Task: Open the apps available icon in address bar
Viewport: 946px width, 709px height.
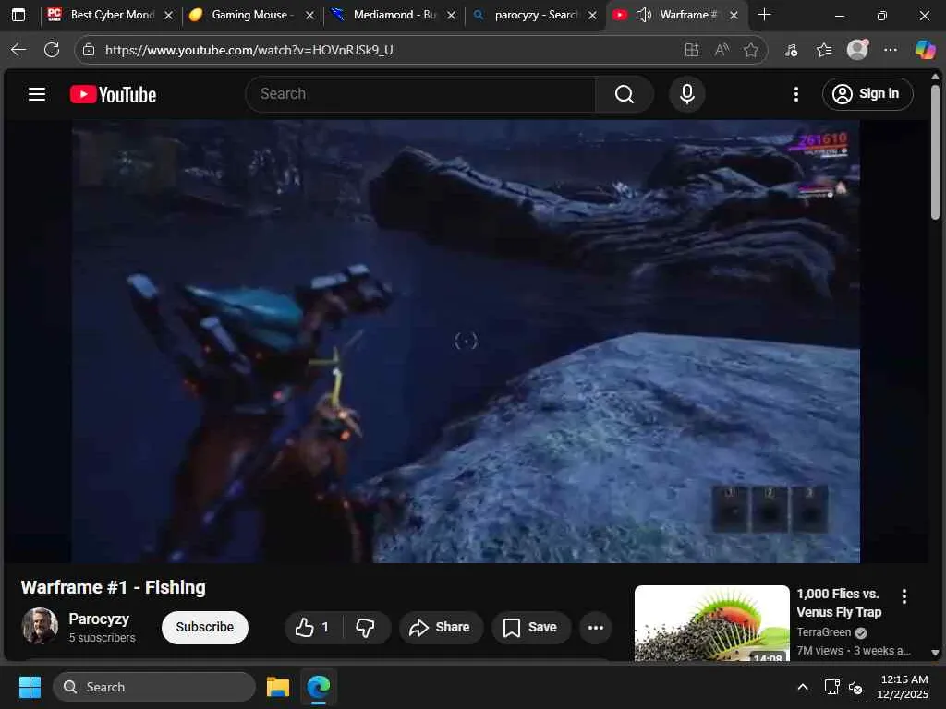Action: [x=692, y=50]
